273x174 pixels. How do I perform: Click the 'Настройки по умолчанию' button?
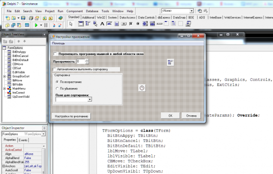pyautogui.click(x=72, y=116)
